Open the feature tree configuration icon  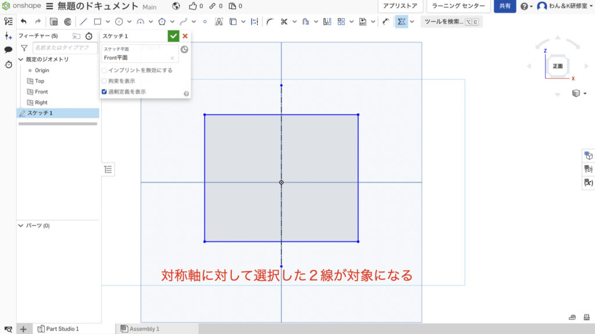pos(8,21)
